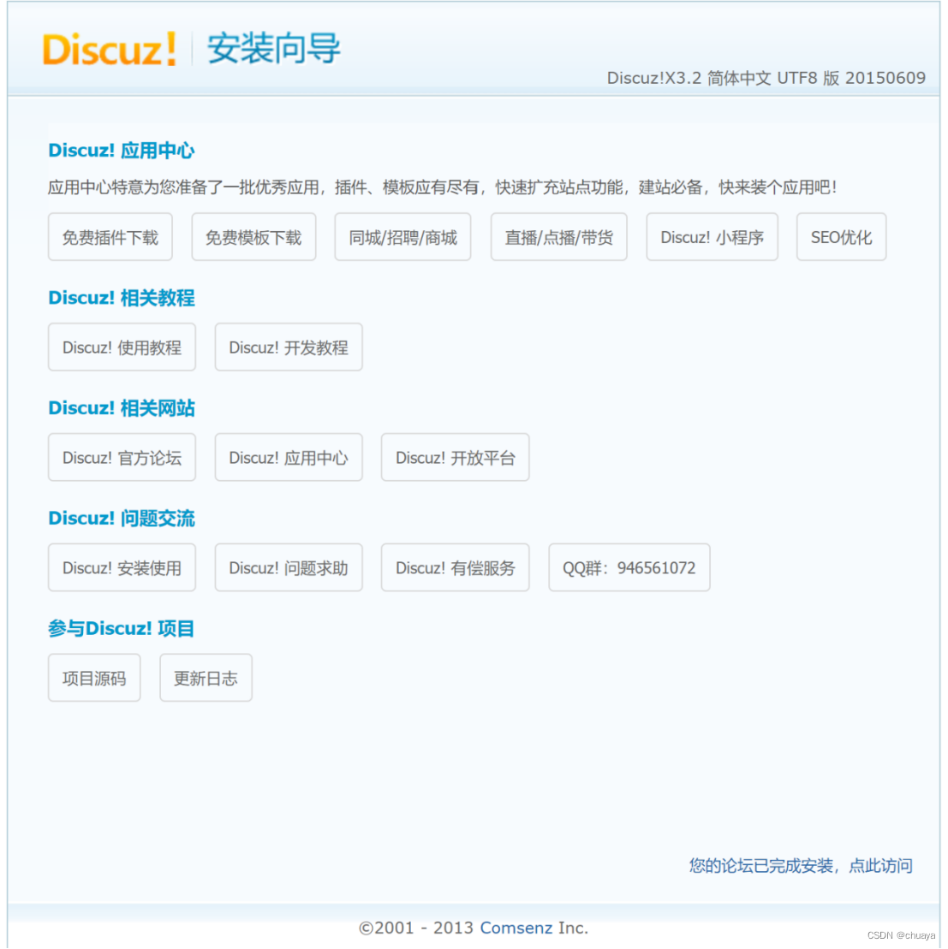The width and height of the screenshot is (948, 949).
Task: Open Discuz! 开发教程
Action: pos(289,347)
